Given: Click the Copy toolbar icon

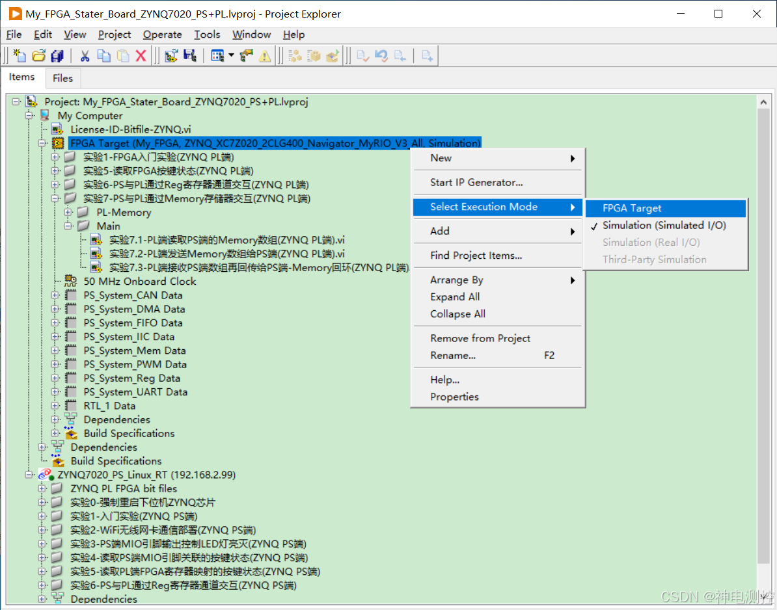Looking at the screenshot, I should click(x=103, y=55).
